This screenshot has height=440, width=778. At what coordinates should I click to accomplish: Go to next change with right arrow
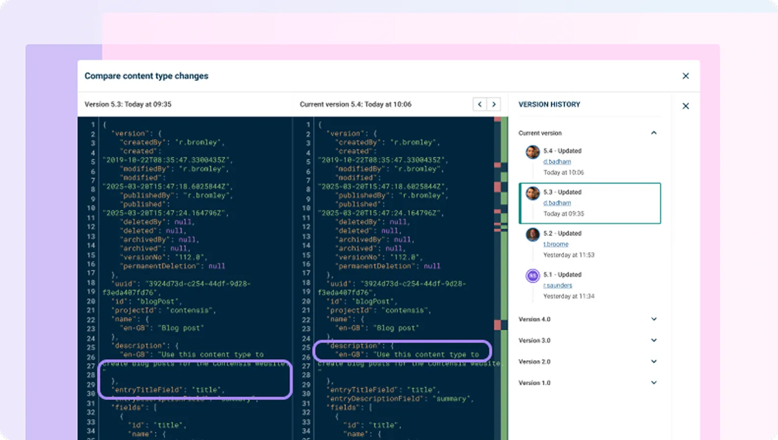coord(494,104)
